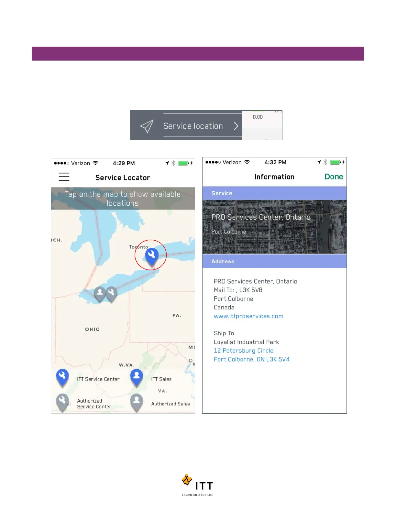Tap the gray wrench pin on the map
Image resolution: width=396 pixels, height=513 pixels.
[x=111, y=294]
